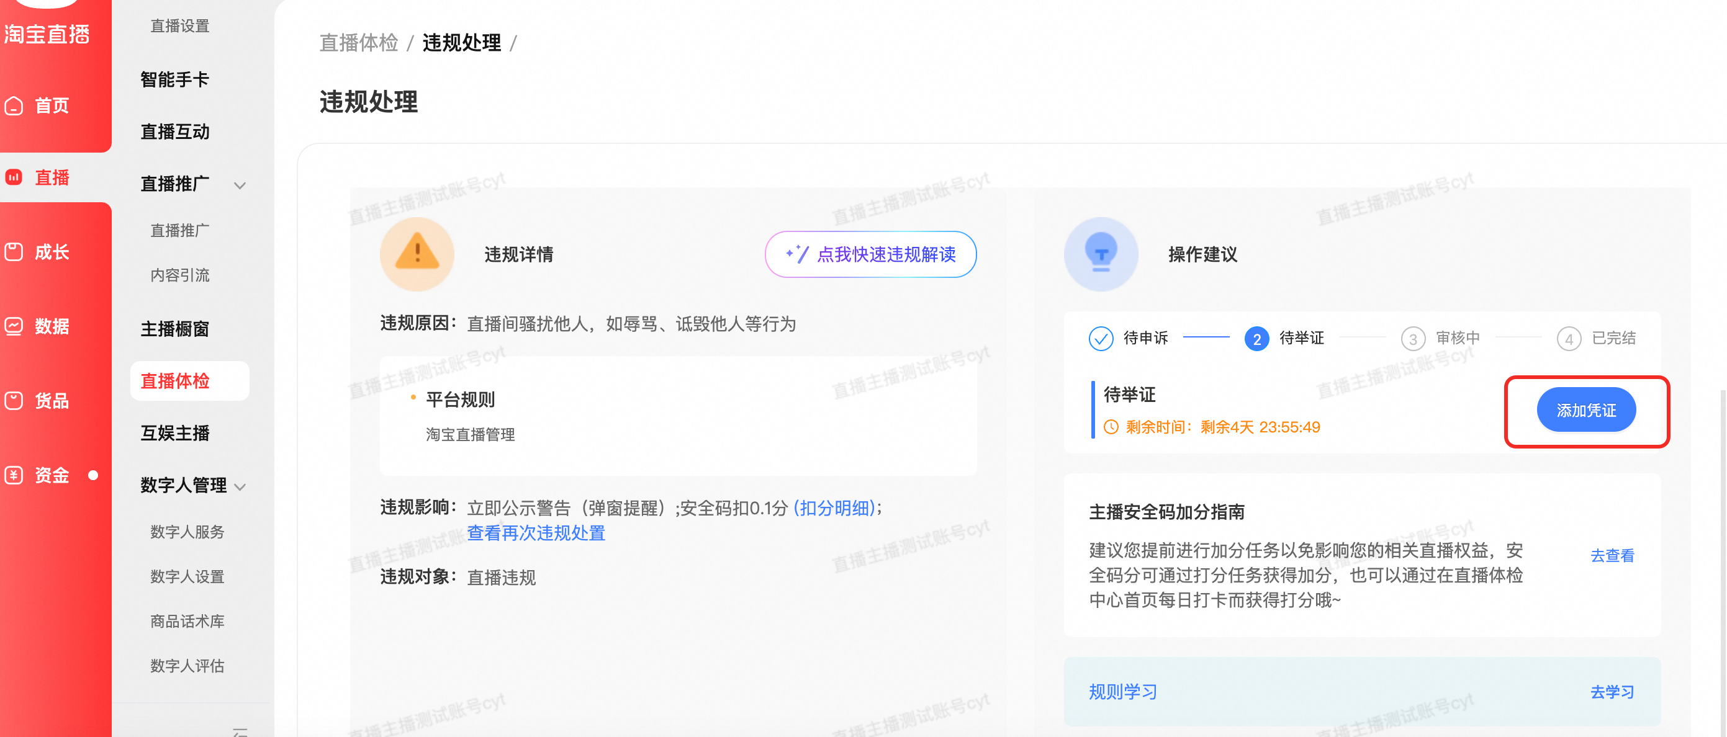
Task: Click the blue lightbulb icon beside 操作建议
Action: pos(1101,254)
